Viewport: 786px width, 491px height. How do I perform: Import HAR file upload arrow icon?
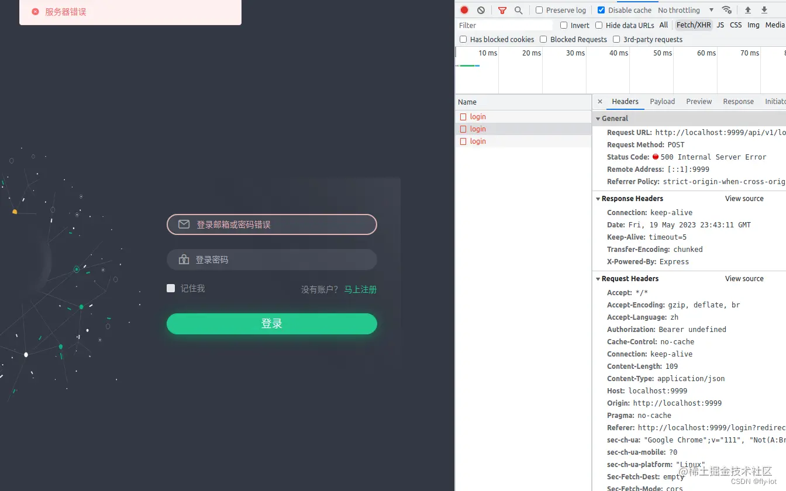(x=748, y=10)
